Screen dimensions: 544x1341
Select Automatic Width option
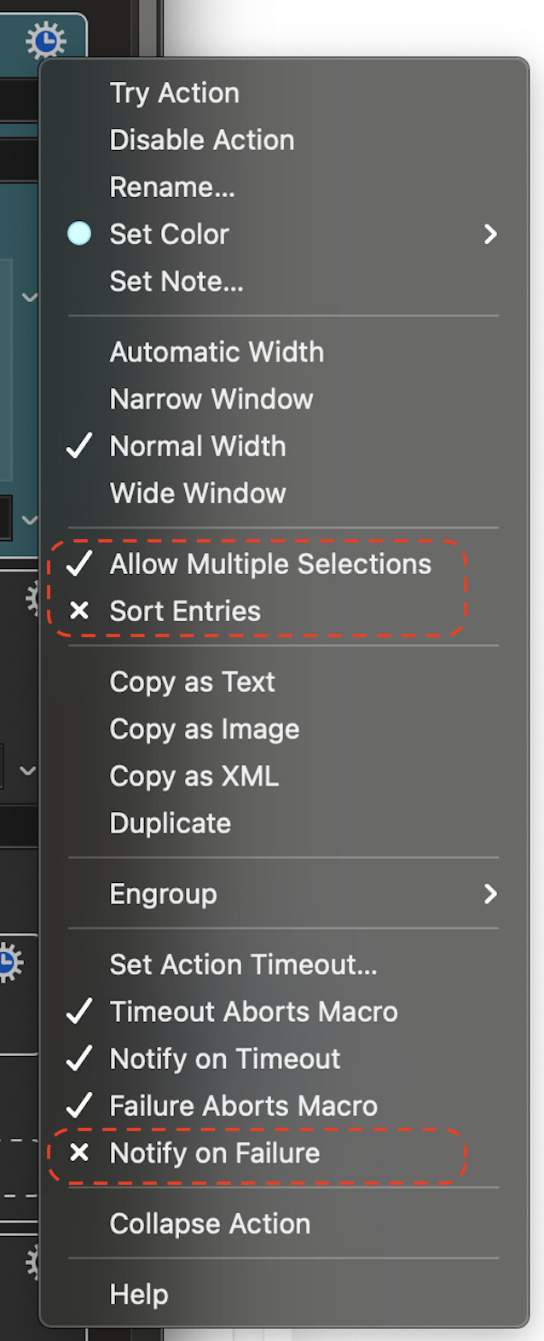(x=217, y=351)
